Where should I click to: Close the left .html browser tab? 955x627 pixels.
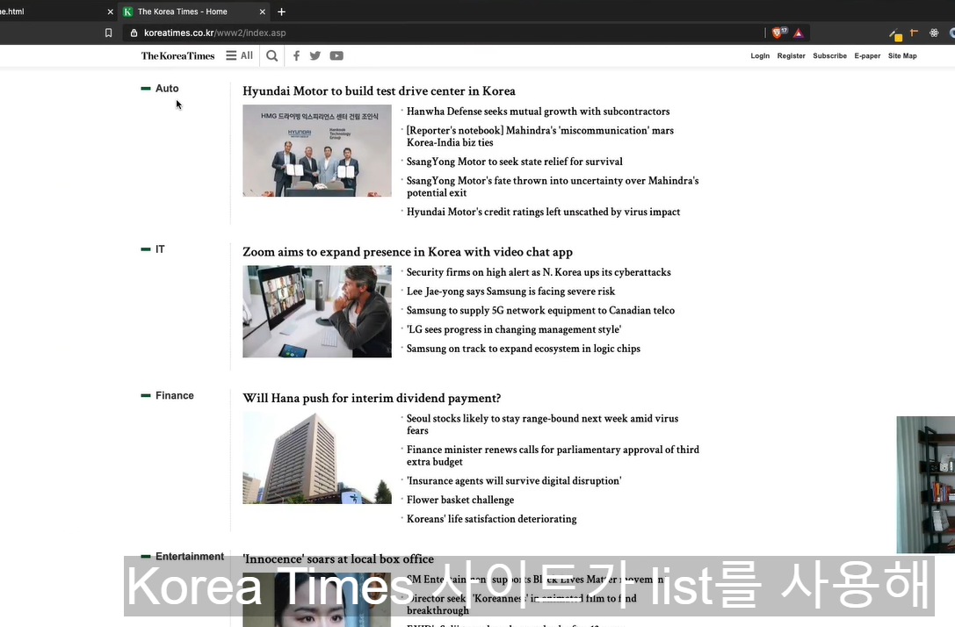110,11
